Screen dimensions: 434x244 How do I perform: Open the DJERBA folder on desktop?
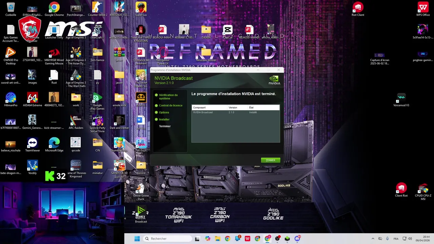[x=206, y=32]
